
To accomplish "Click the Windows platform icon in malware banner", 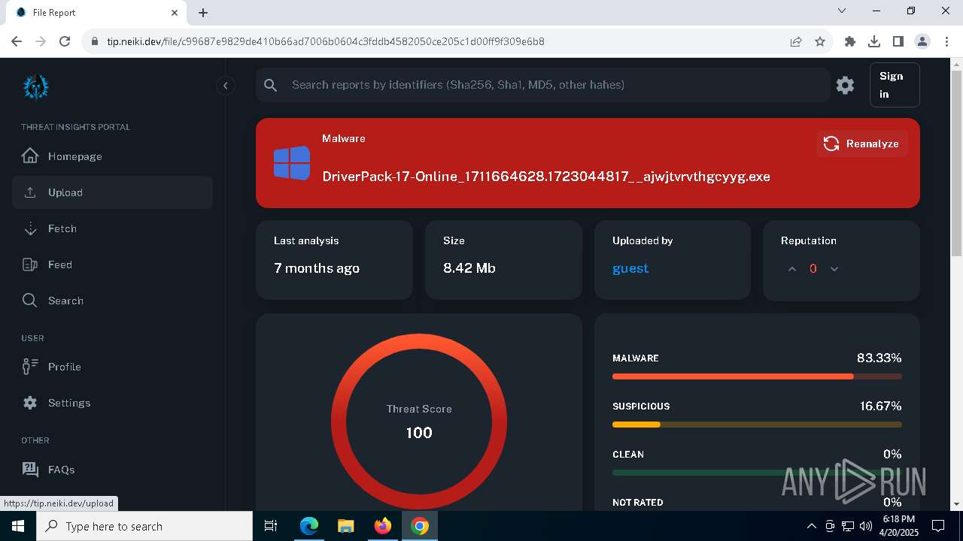I will coord(292,163).
